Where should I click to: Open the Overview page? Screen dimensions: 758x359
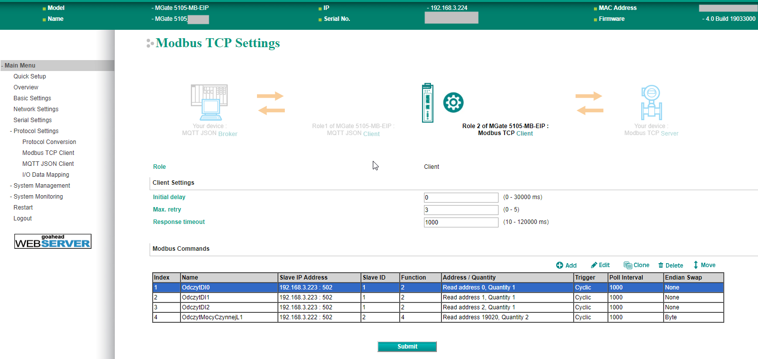pos(26,87)
